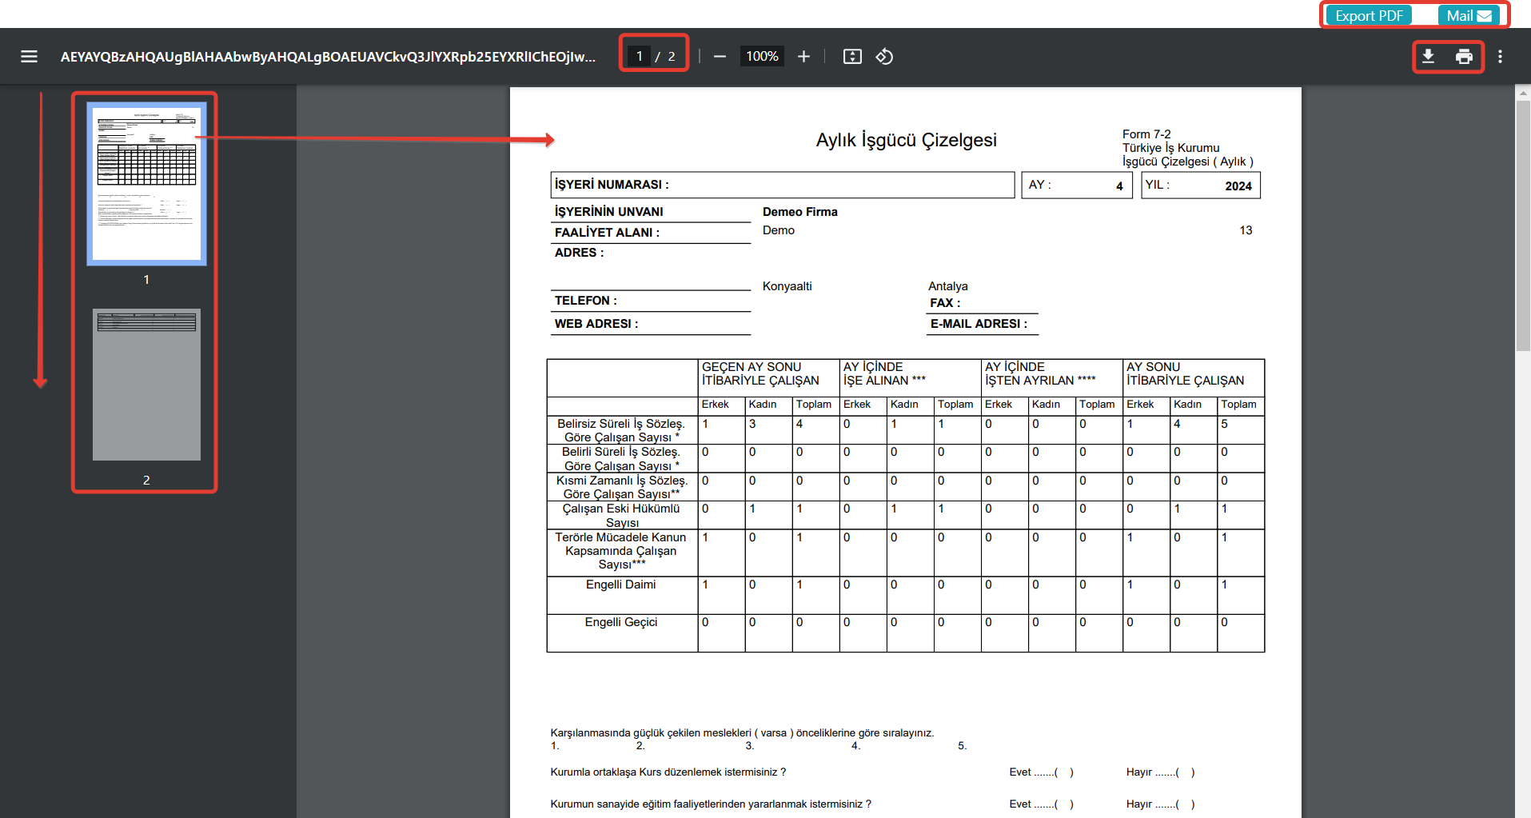Image resolution: width=1531 pixels, height=818 pixels.
Task: Click the scrollbar up arrow
Action: [1522, 93]
